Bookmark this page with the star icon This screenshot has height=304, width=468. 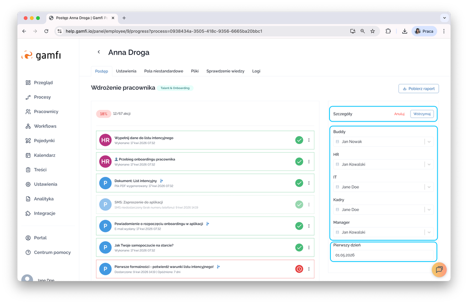(372, 31)
